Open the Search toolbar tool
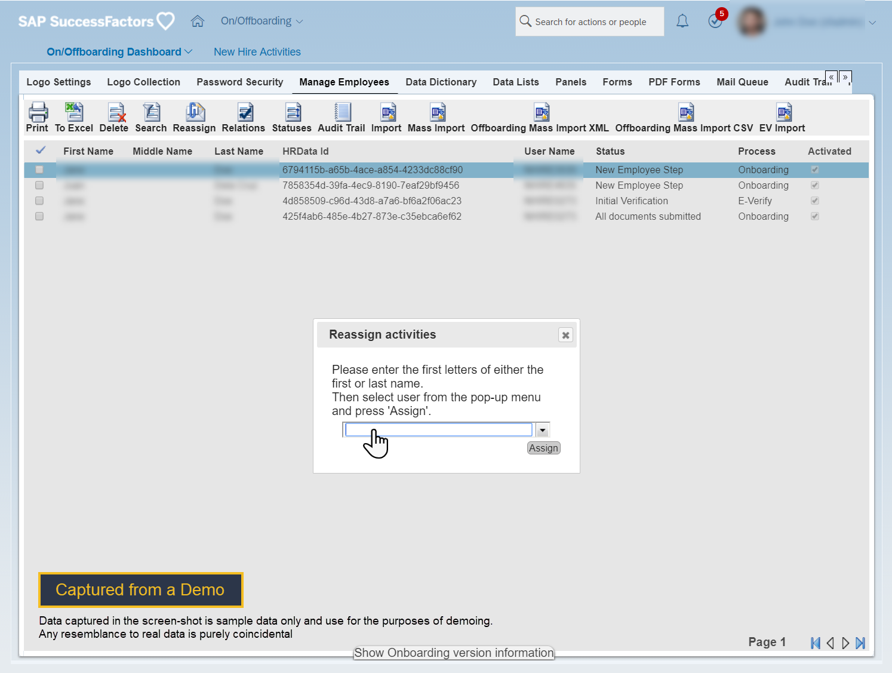This screenshot has width=892, height=673. [151, 112]
